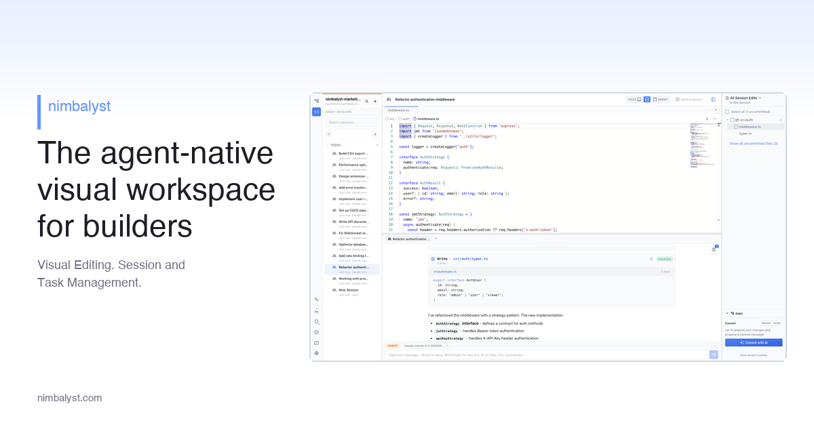Select the split view layout icon

[x=647, y=100]
